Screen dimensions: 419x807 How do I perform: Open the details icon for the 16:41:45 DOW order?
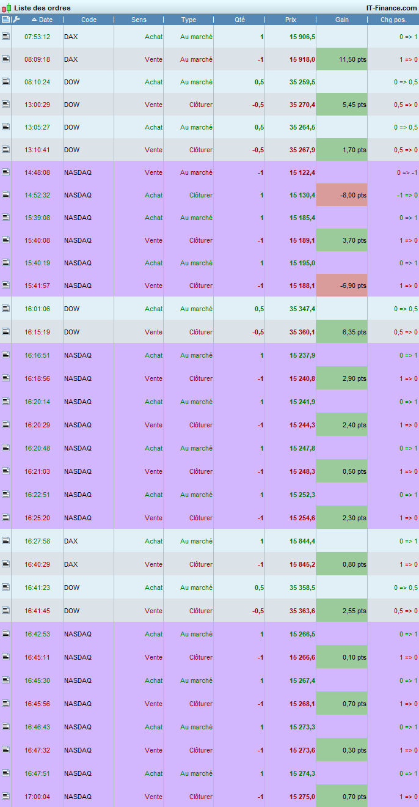pyautogui.click(x=5, y=611)
